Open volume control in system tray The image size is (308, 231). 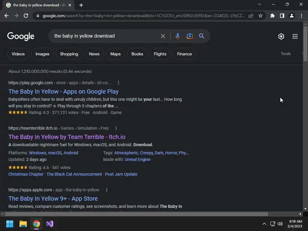[x=280, y=224]
